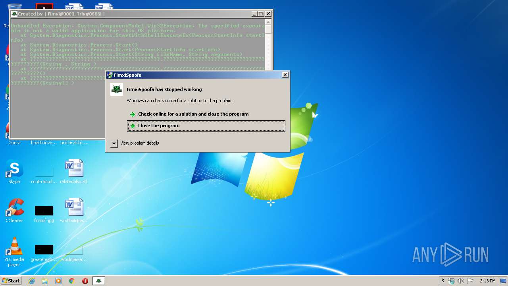The image size is (508, 286).
Task: Expand View problem details arrow
Action: coord(114,143)
